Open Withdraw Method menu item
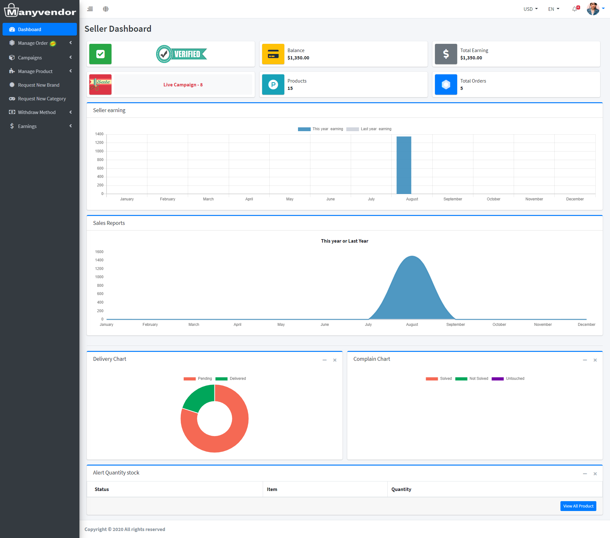 (x=40, y=112)
